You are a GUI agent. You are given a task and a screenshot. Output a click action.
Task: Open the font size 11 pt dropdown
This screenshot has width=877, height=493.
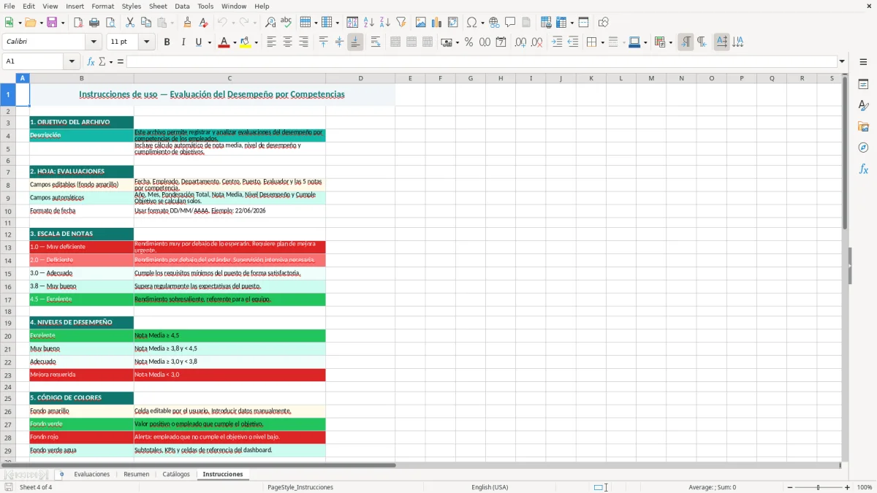click(147, 42)
